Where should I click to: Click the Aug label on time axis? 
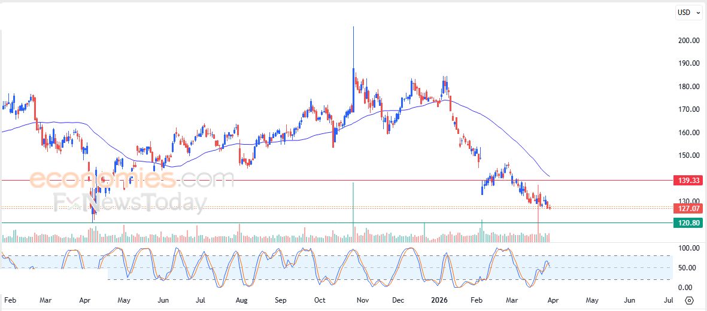point(241,300)
